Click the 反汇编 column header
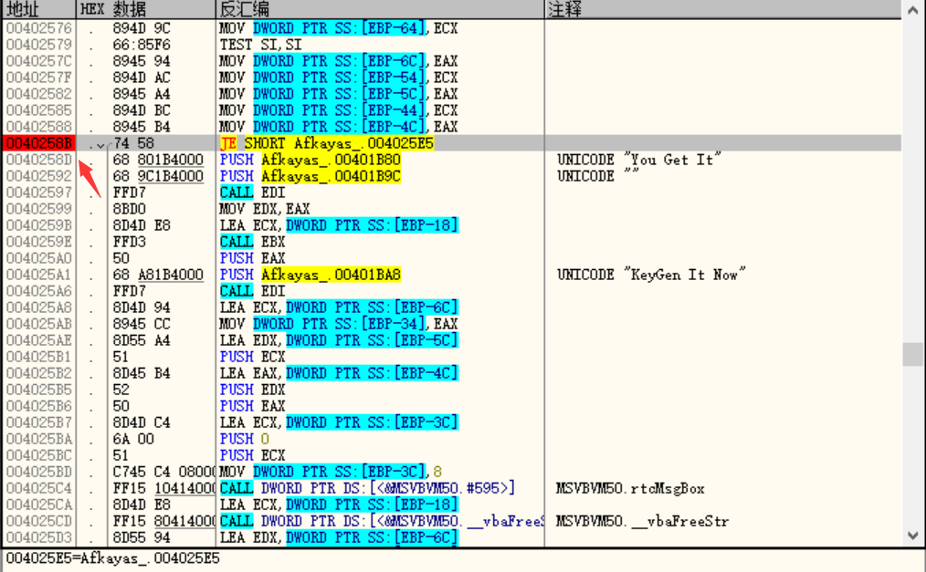This screenshot has height=572, width=926. tap(380, 9)
